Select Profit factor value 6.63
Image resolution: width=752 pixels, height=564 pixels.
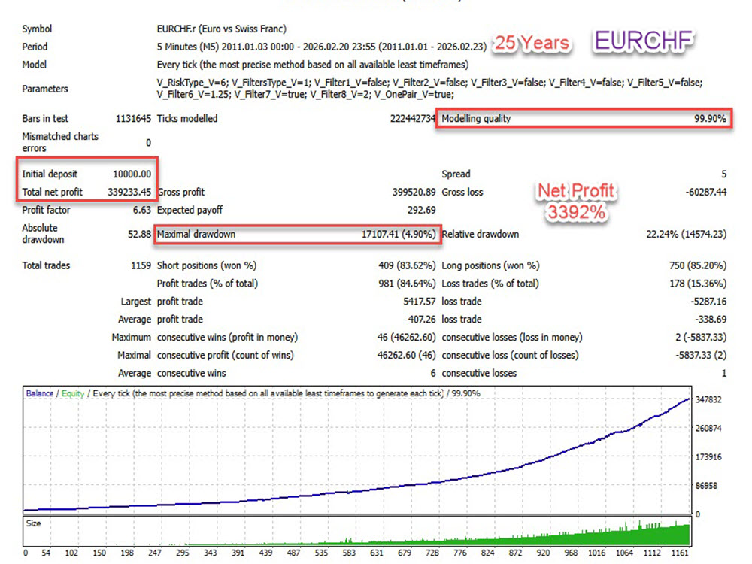pyautogui.click(x=142, y=210)
